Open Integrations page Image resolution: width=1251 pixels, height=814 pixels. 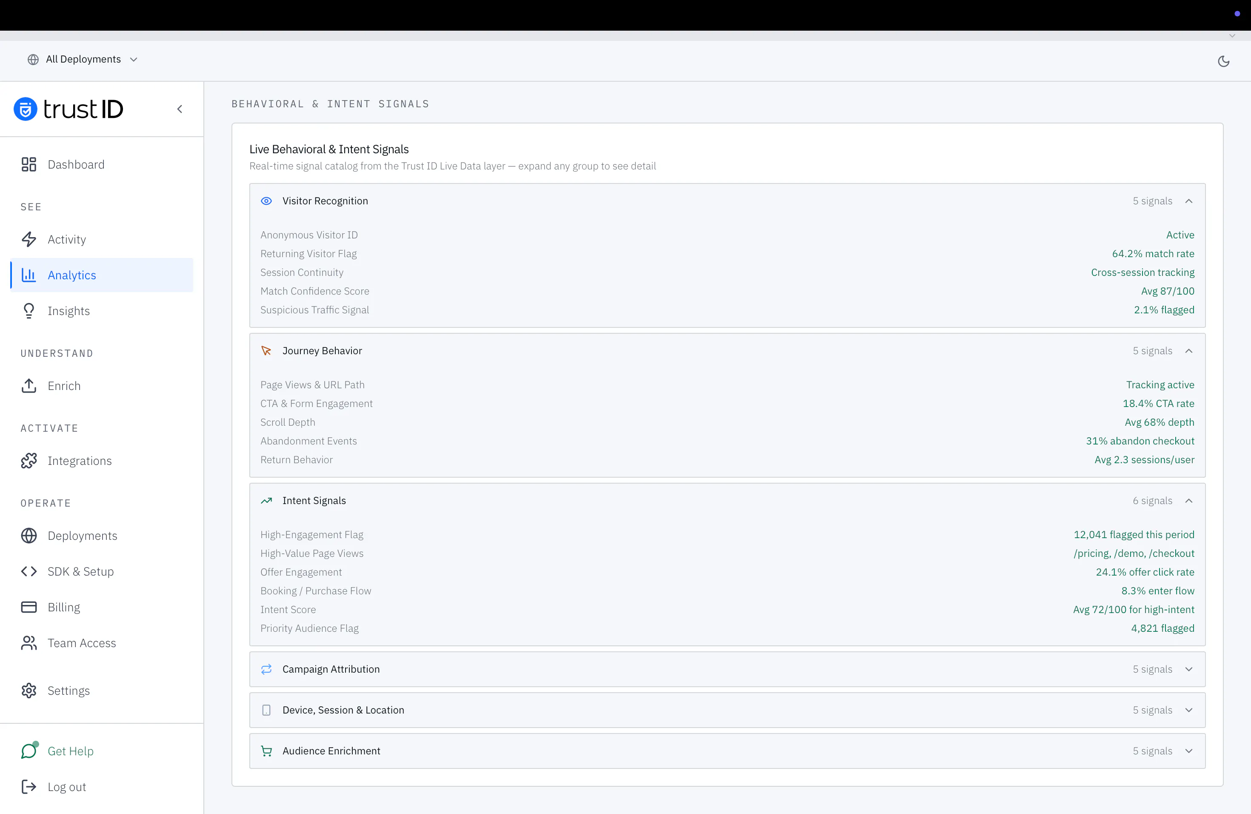click(x=101, y=461)
